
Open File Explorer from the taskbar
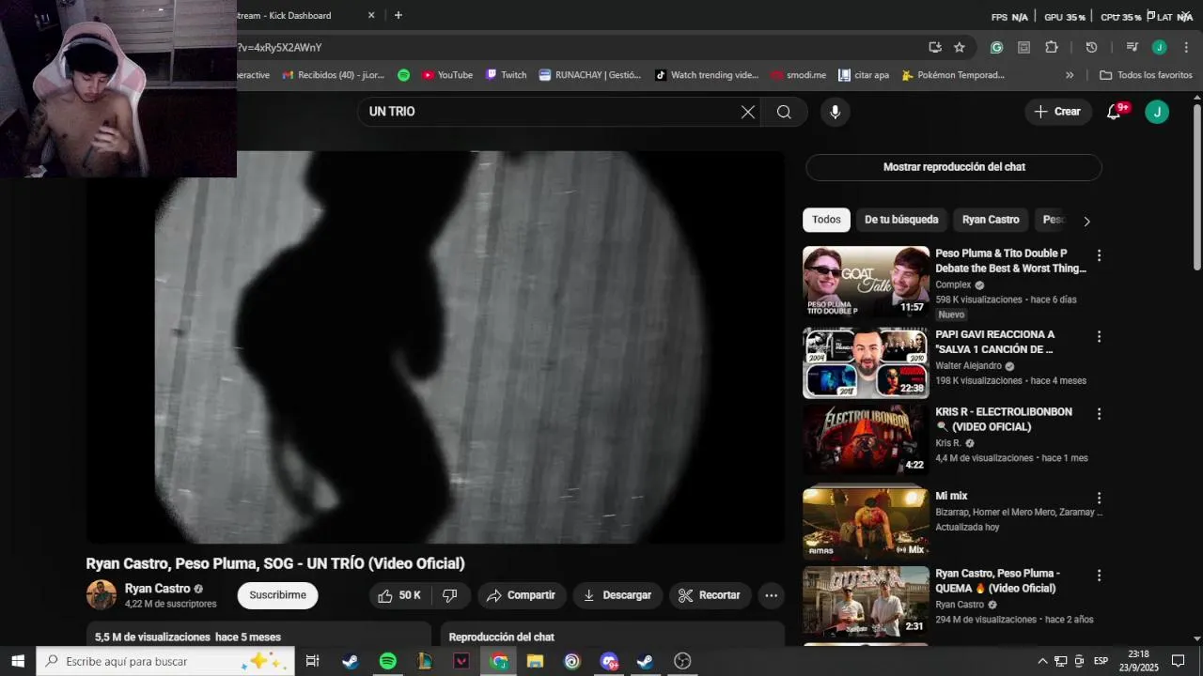(x=535, y=661)
